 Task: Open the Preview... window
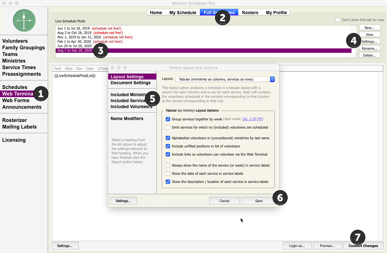[x=327, y=246]
